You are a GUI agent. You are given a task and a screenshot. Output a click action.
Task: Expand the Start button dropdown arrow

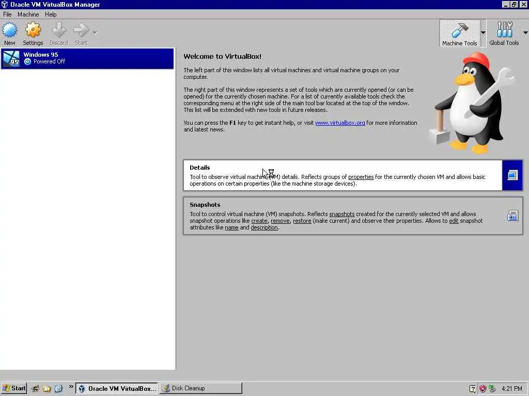(95, 32)
